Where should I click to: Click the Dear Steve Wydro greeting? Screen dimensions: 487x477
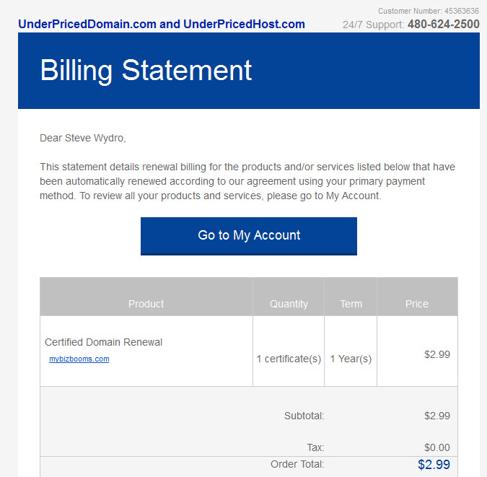click(83, 138)
